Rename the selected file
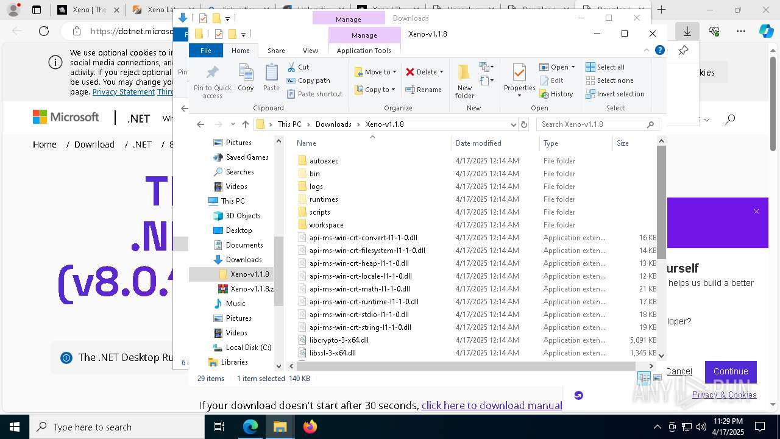The height and width of the screenshot is (439, 780). tap(424, 90)
